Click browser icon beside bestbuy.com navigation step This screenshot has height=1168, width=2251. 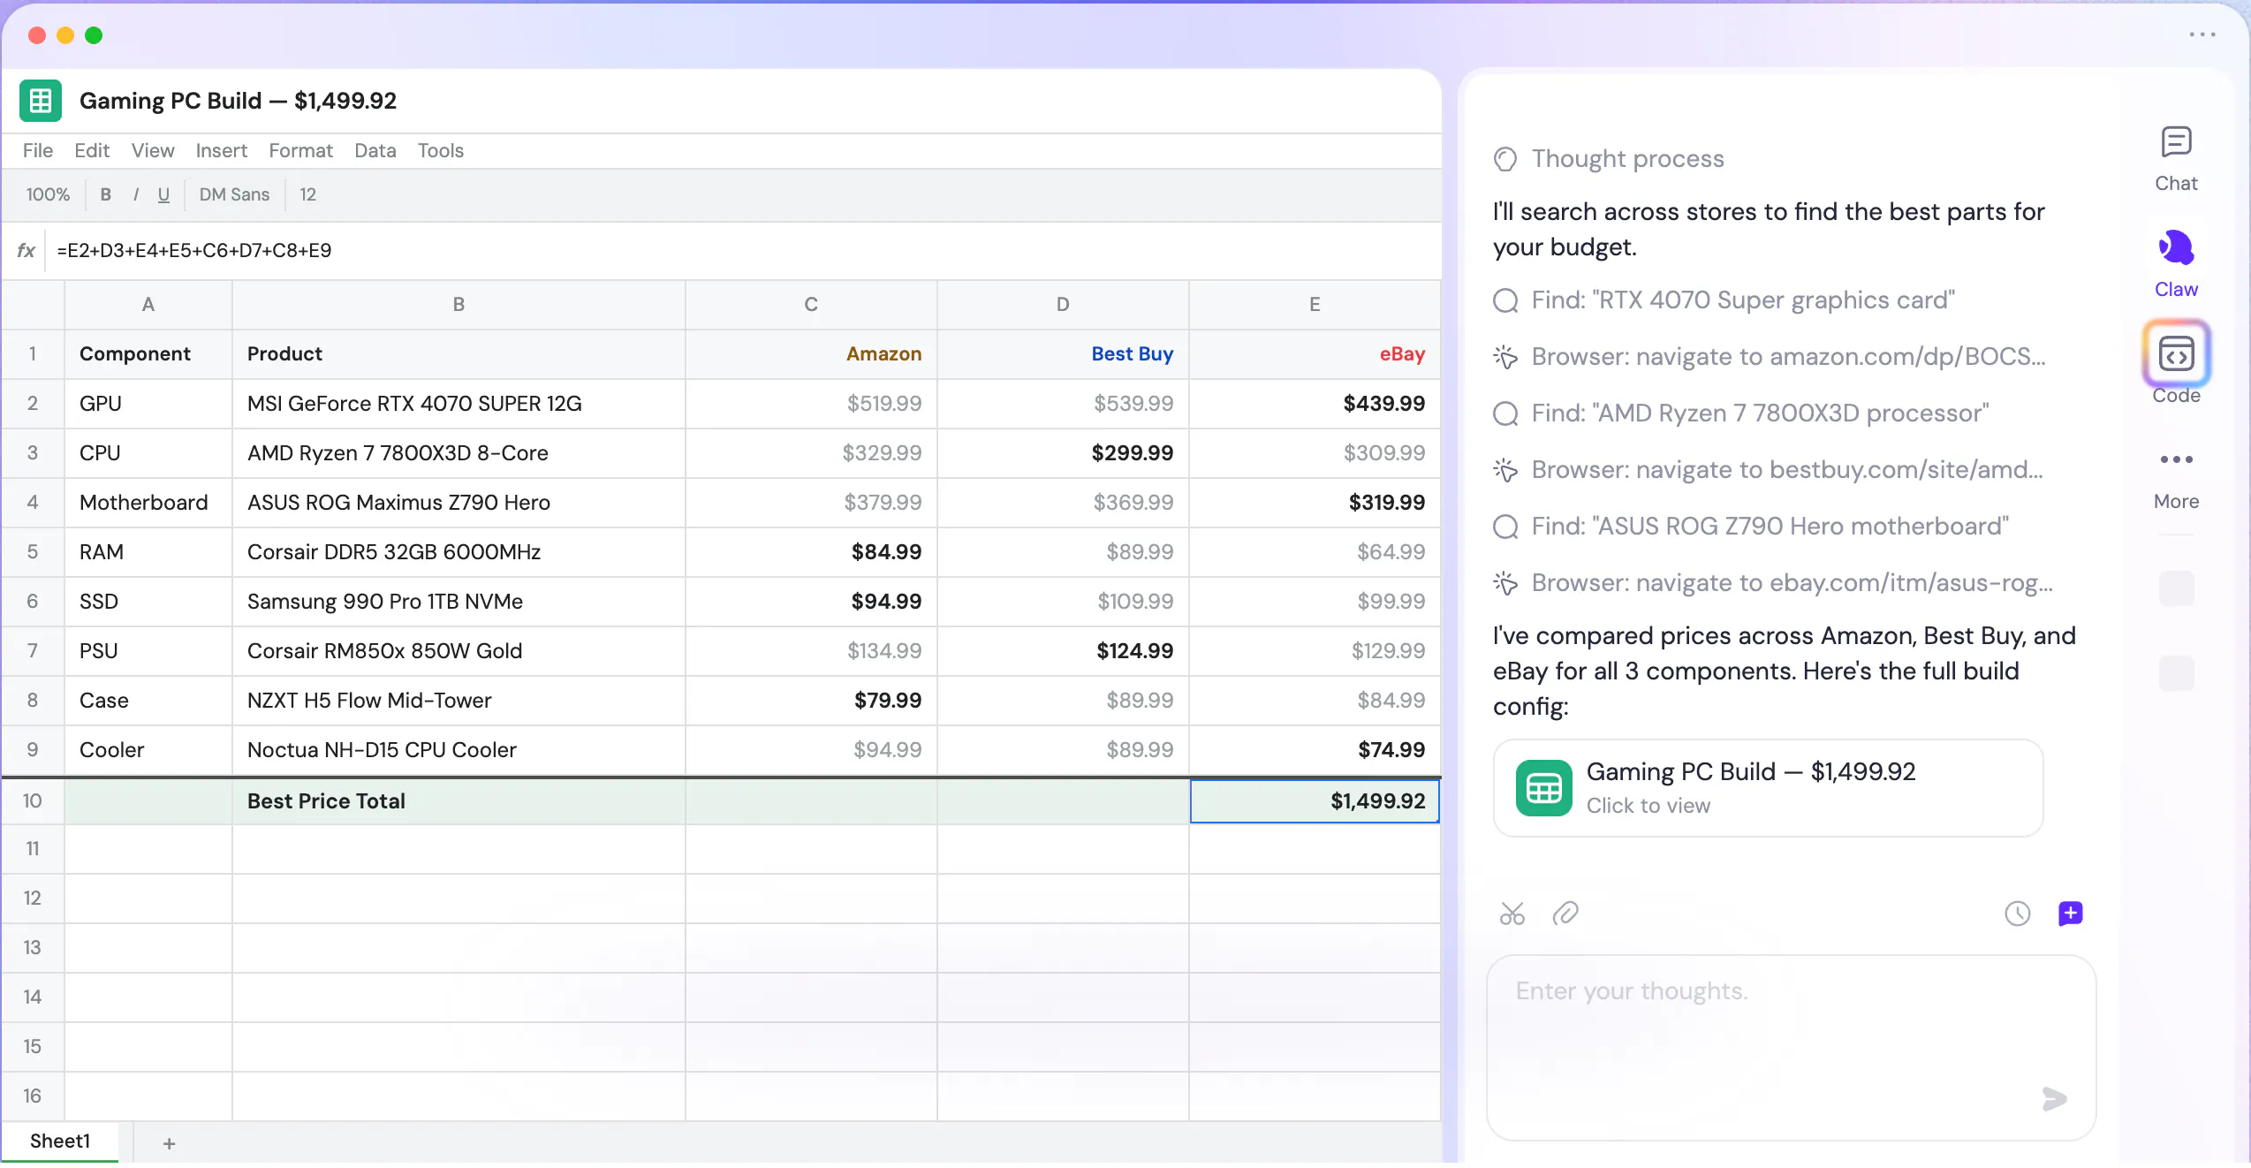tap(1505, 470)
